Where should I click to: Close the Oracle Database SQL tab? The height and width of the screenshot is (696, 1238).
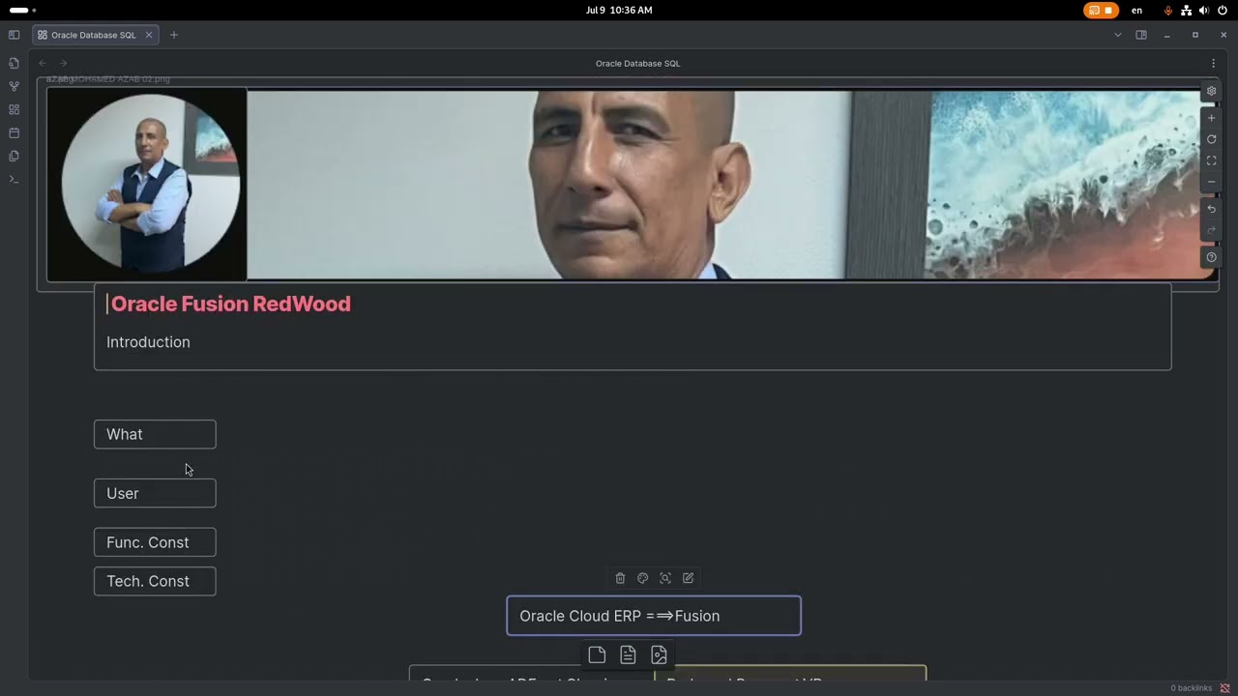tap(149, 35)
